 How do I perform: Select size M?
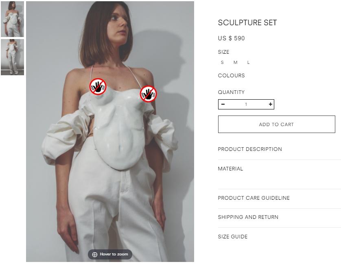(235, 62)
